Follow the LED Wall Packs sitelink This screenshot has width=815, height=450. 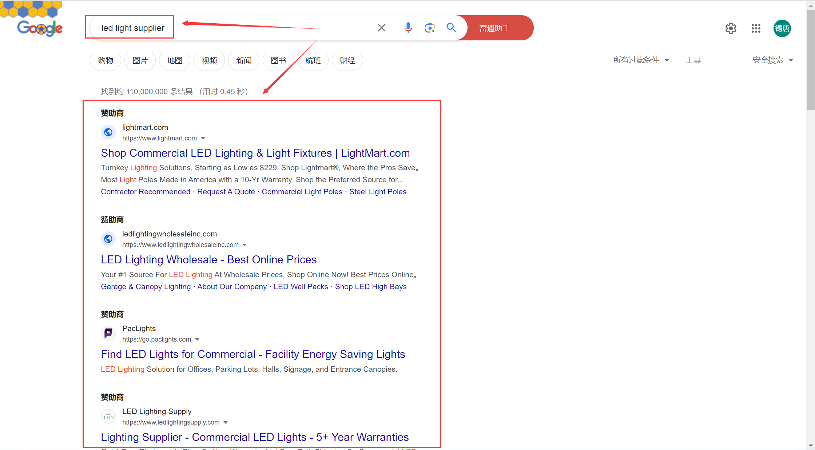[x=301, y=287]
